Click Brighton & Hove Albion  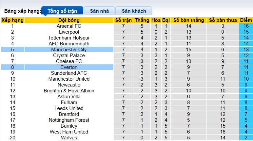69,91
